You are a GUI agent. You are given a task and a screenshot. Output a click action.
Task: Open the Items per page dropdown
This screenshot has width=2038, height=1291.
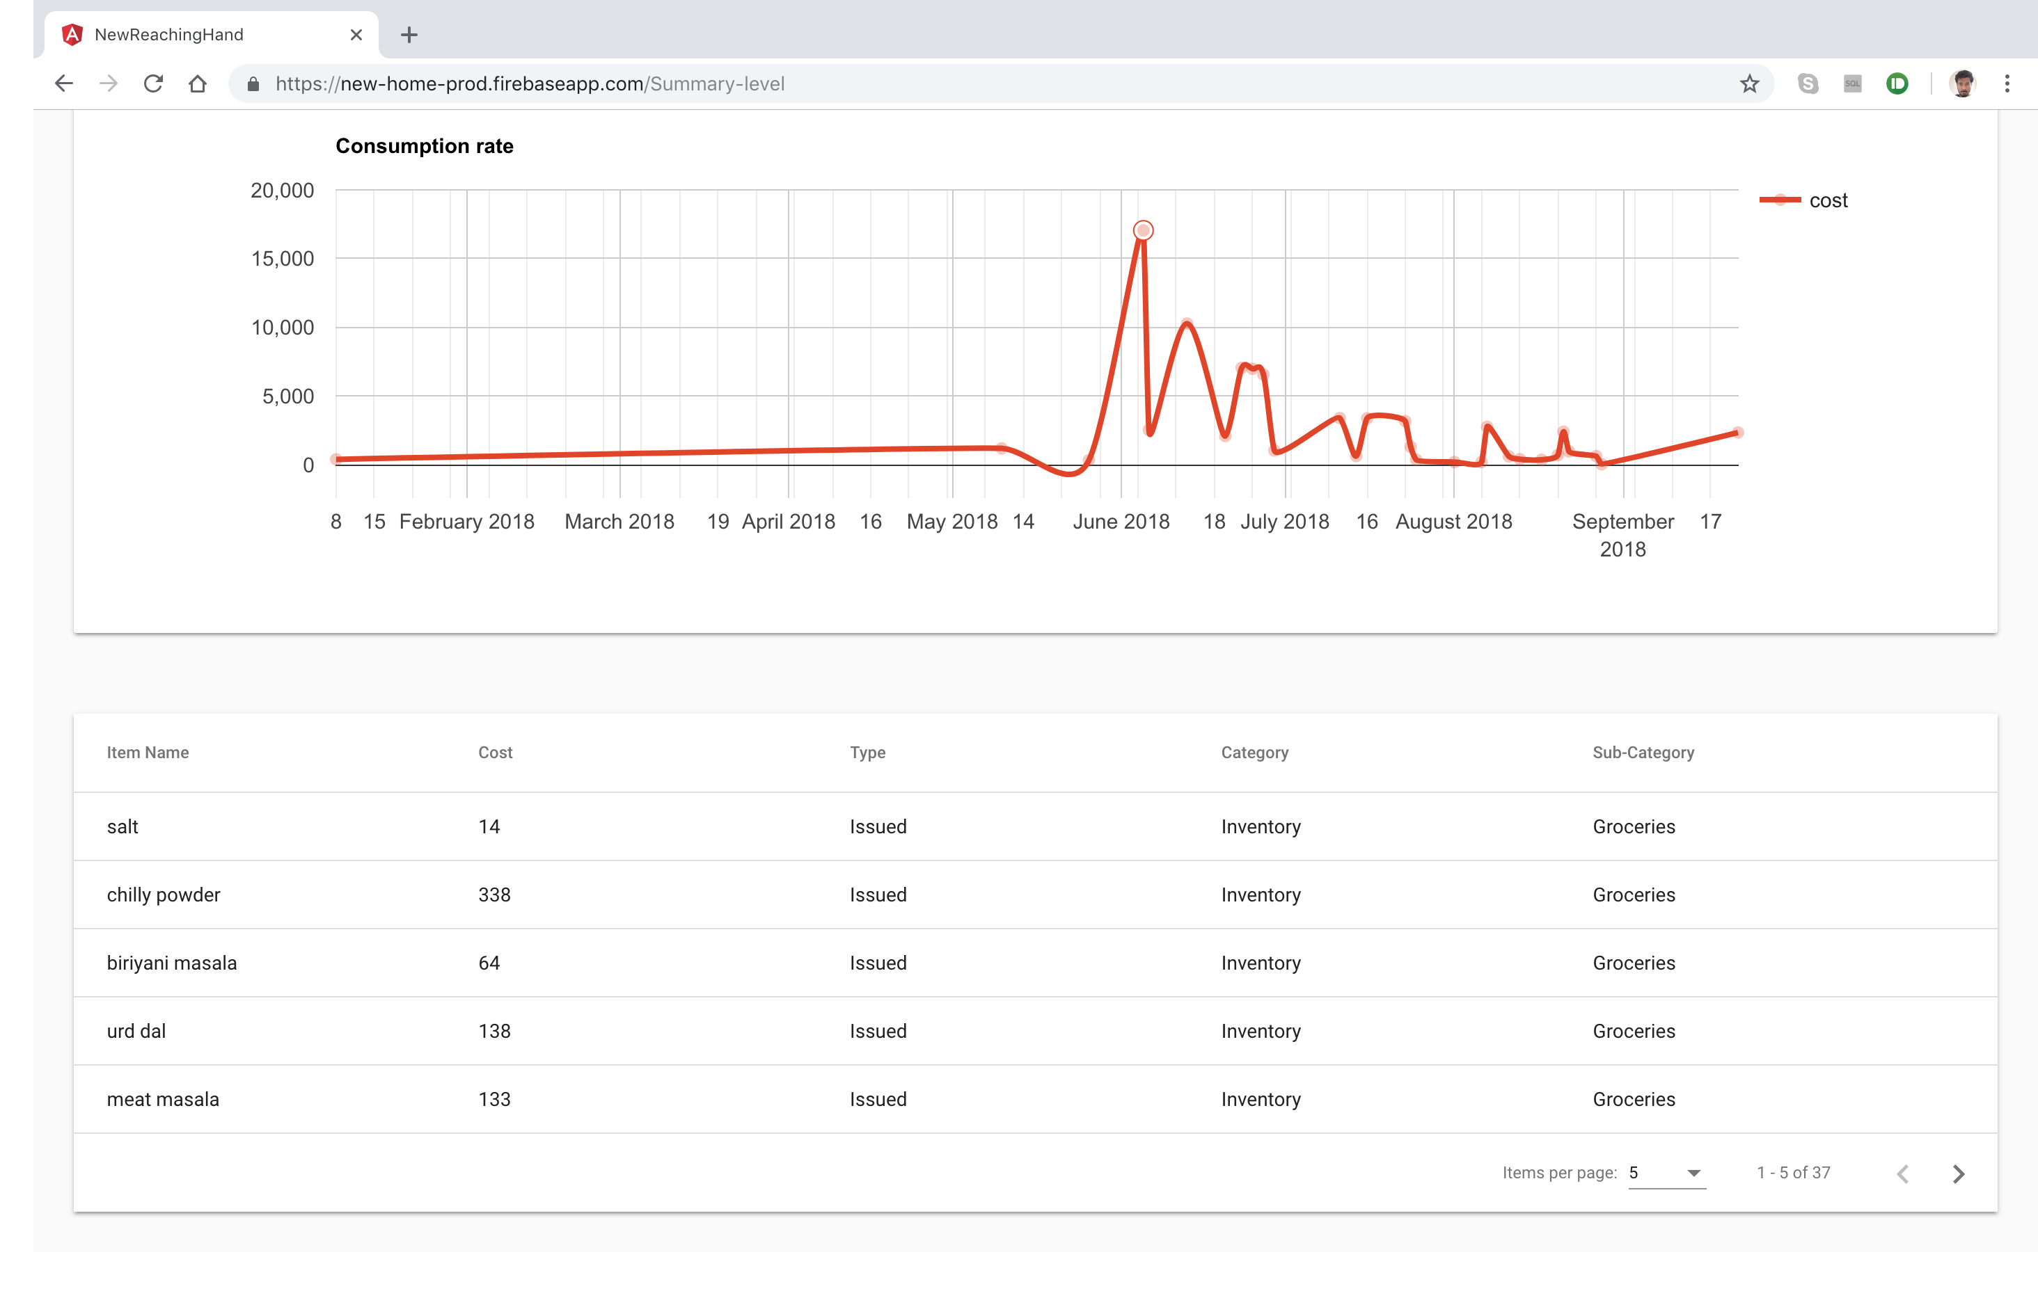pyautogui.click(x=1666, y=1173)
